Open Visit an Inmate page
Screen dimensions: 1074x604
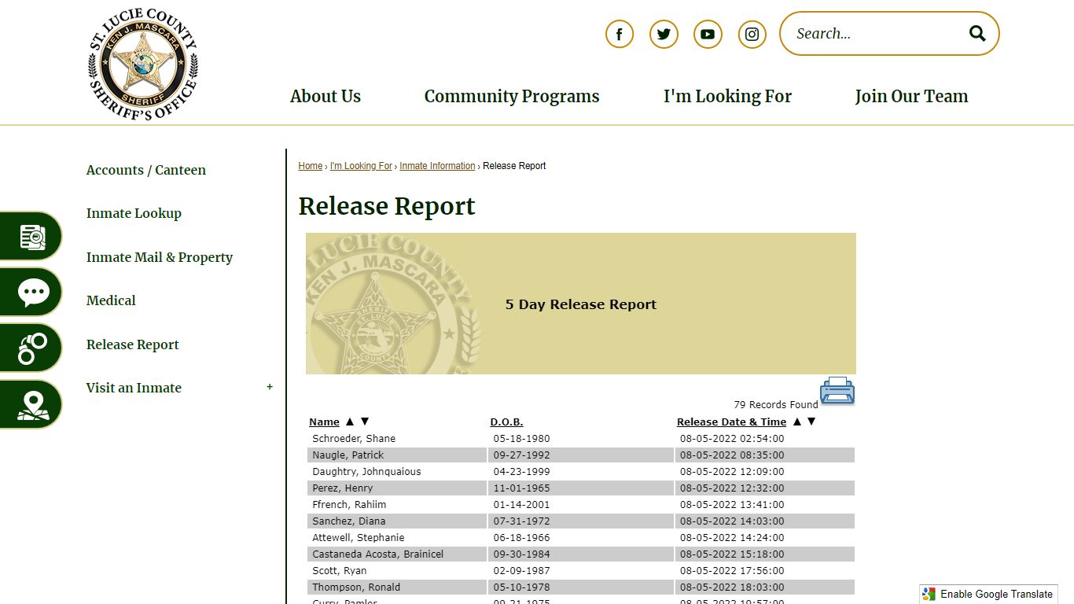point(134,388)
